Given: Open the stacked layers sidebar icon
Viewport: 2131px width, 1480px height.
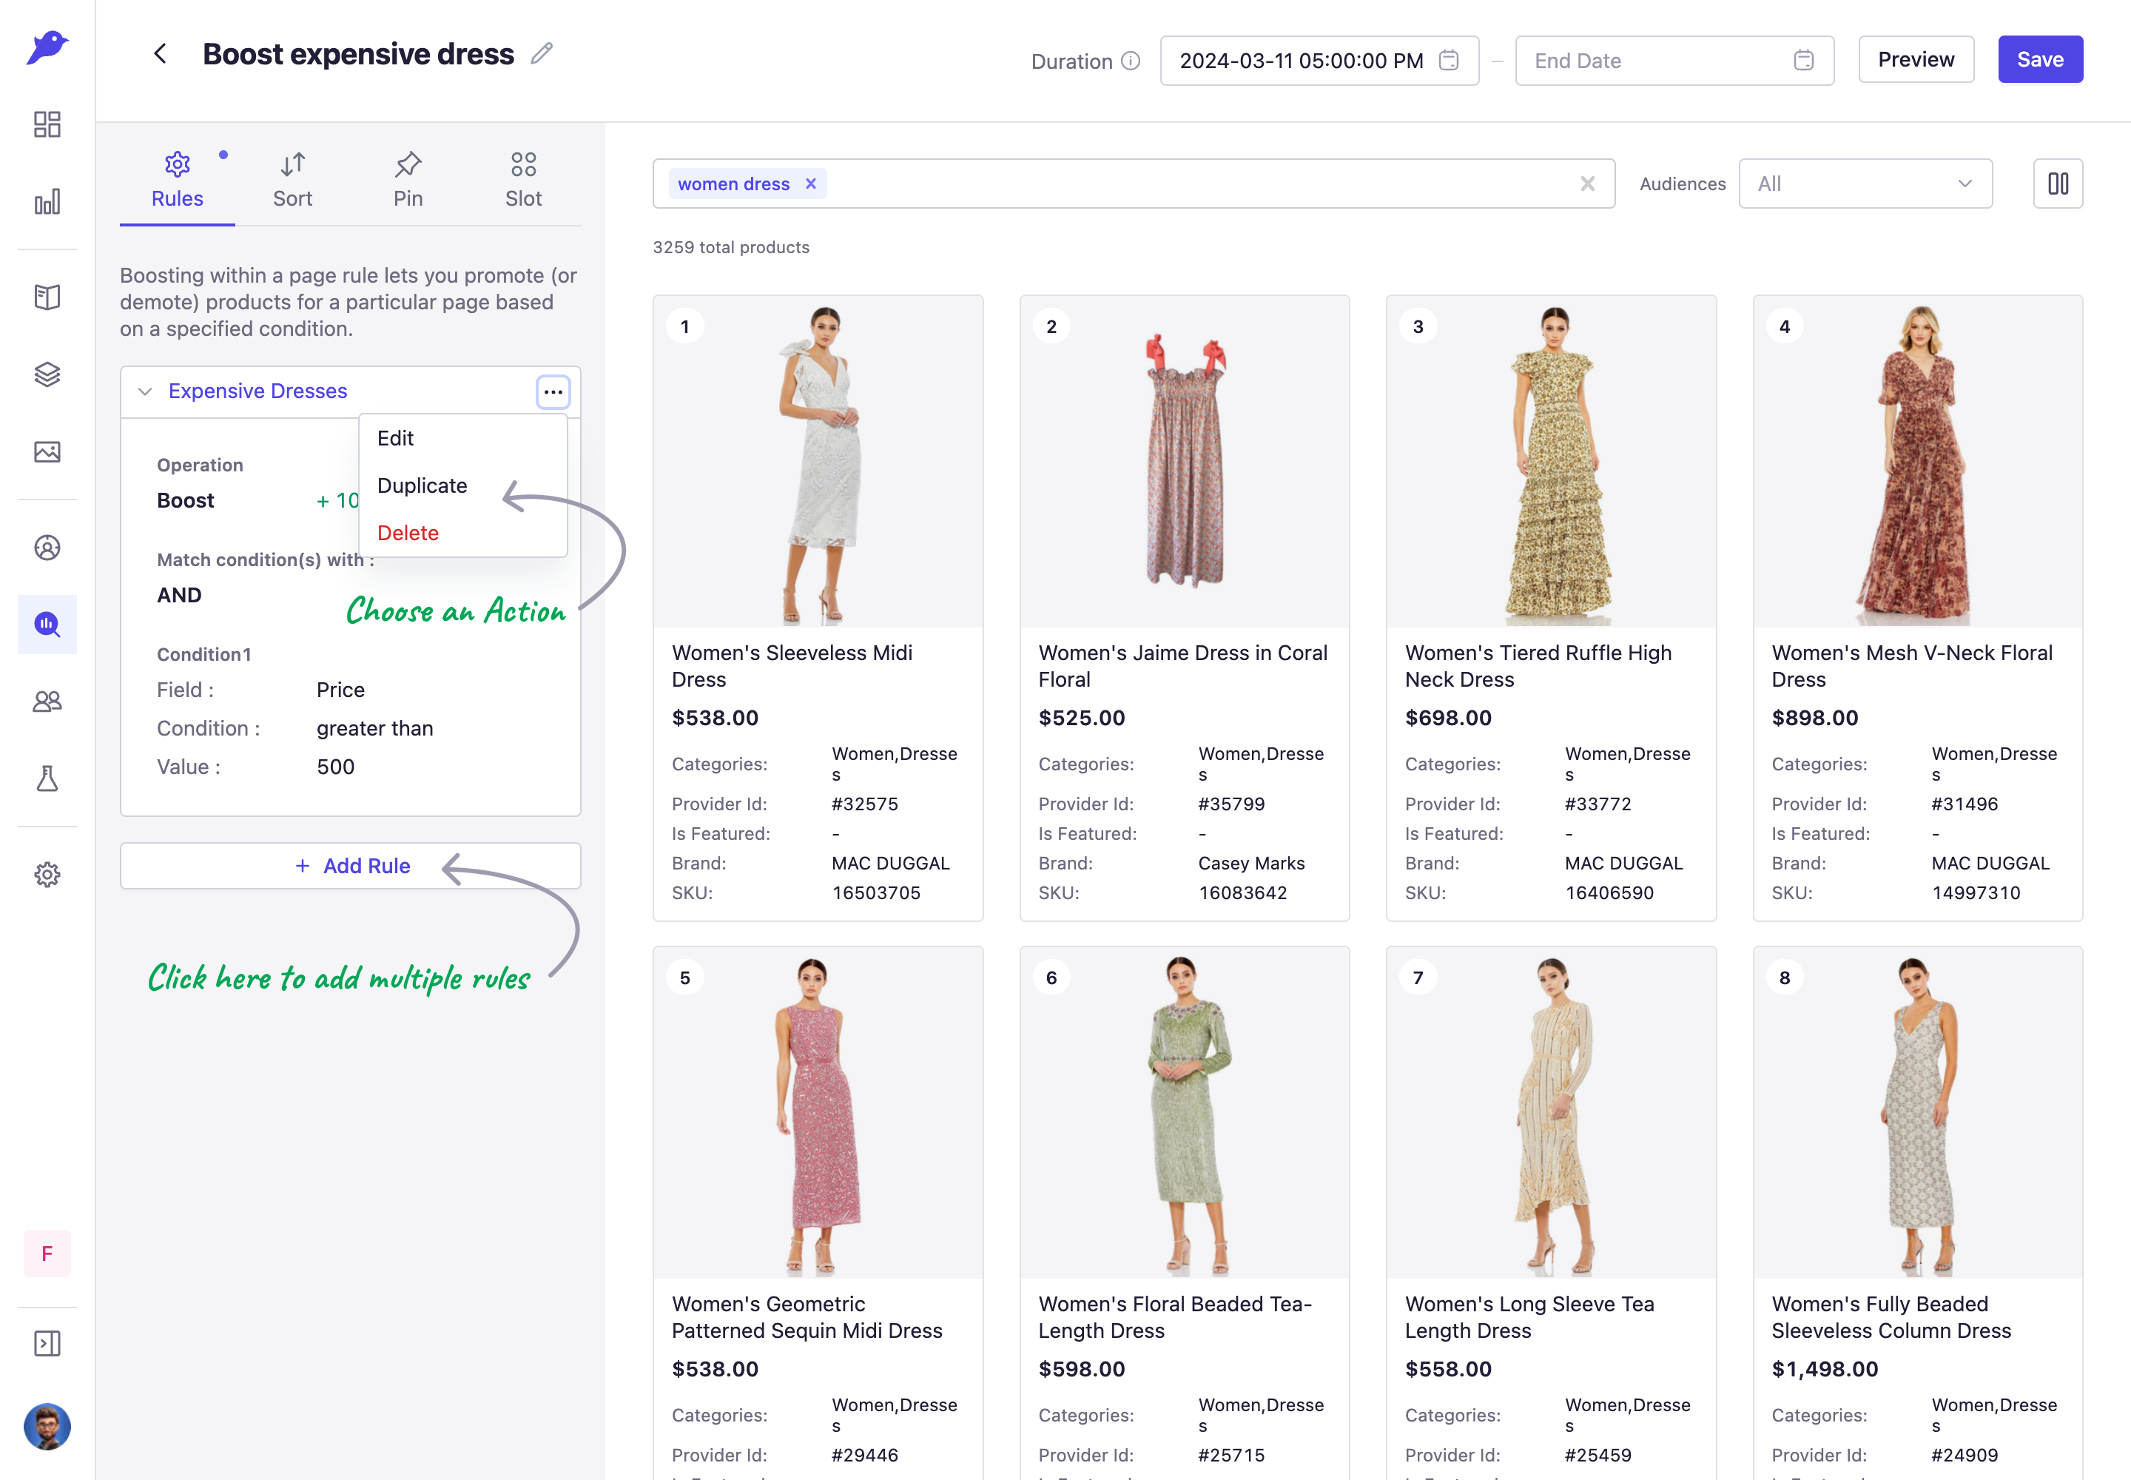Looking at the screenshot, I should 47,374.
